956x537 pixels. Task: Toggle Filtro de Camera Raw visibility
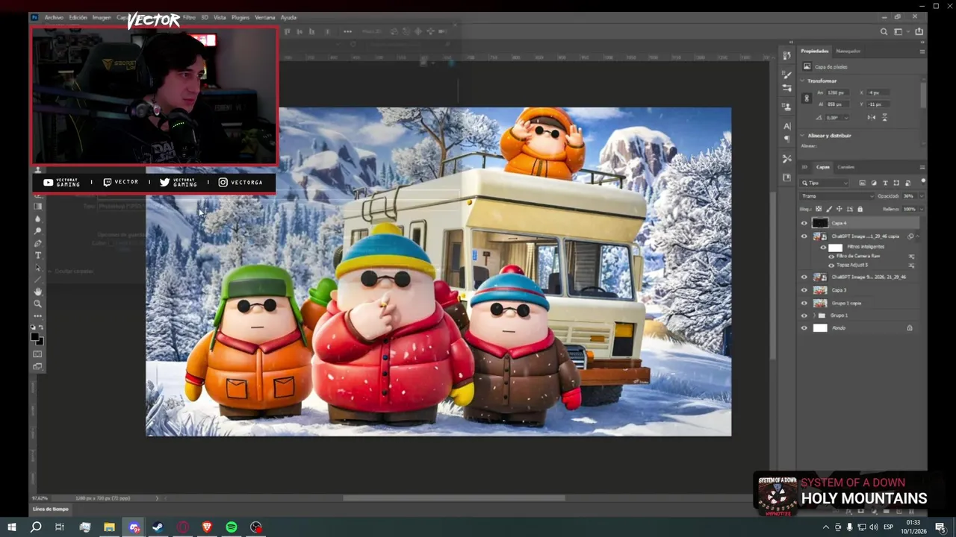click(831, 256)
